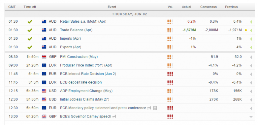Open ECB deposit rate decision link
258x125 pixels.
click(x=81, y=82)
